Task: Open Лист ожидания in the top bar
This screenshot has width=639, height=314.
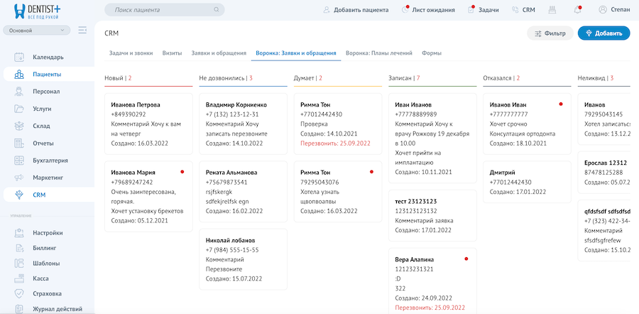Action: tap(428, 11)
